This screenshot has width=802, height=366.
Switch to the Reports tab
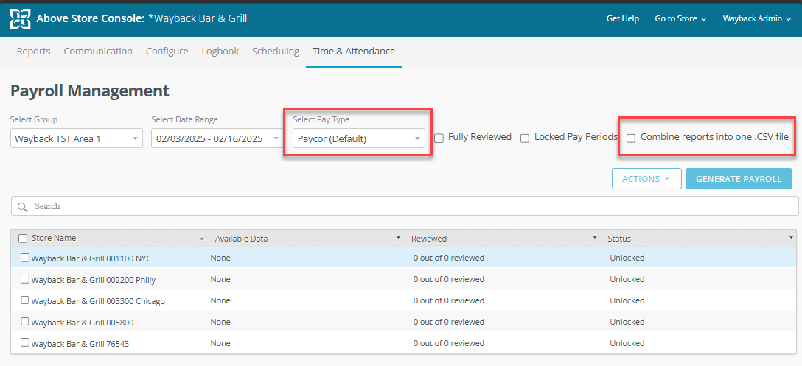click(33, 51)
